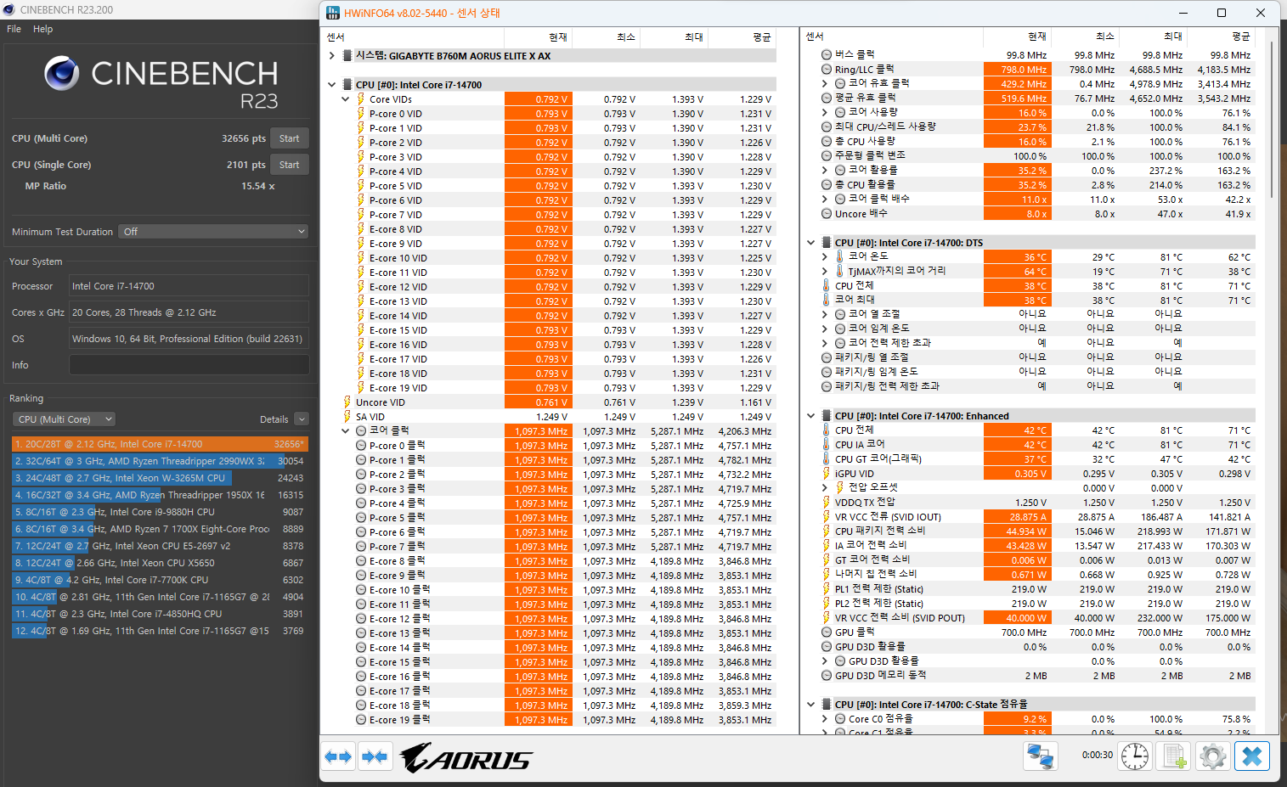Screen dimensions: 1287x787
Task: Expand the TjMAX까지의 코어 거리 row
Action: point(825,271)
